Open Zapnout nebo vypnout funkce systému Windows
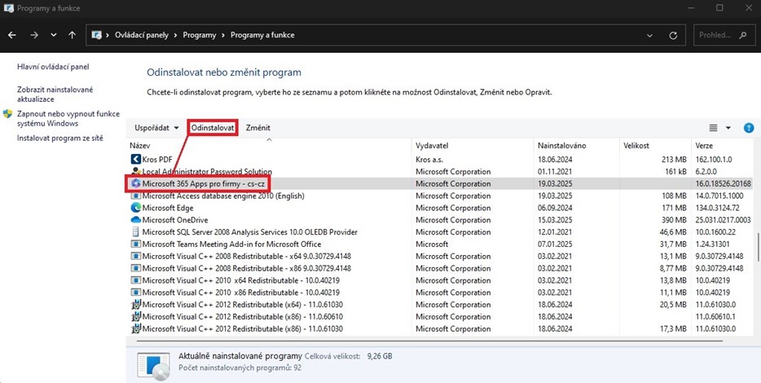 pyautogui.click(x=59, y=118)
